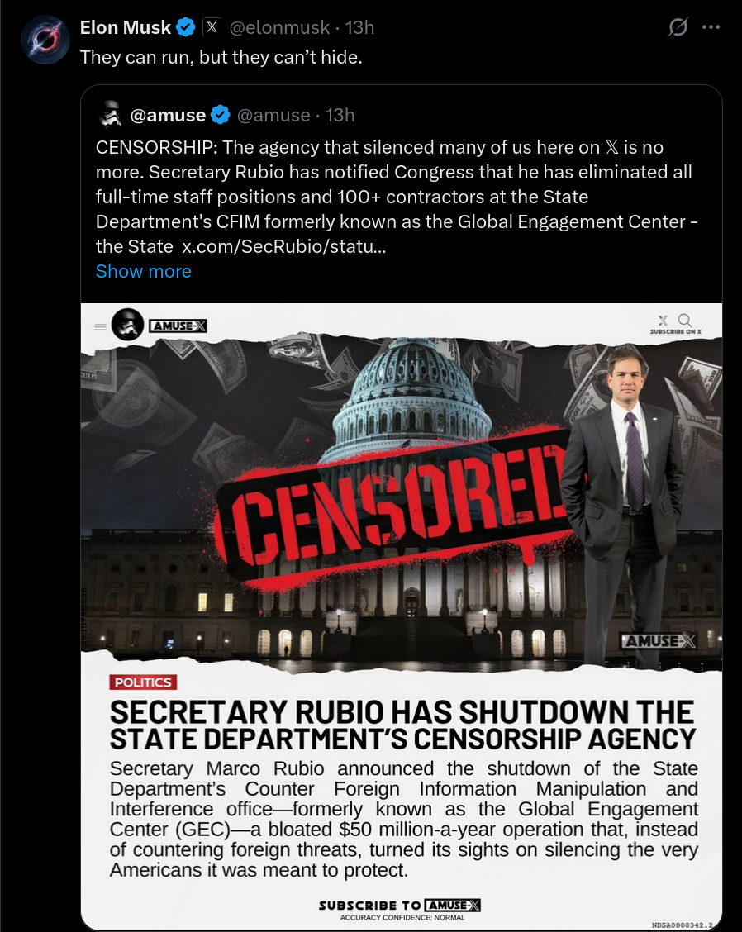
Task: Click hamburger menu icon in the article image
Action: (101, 327)
